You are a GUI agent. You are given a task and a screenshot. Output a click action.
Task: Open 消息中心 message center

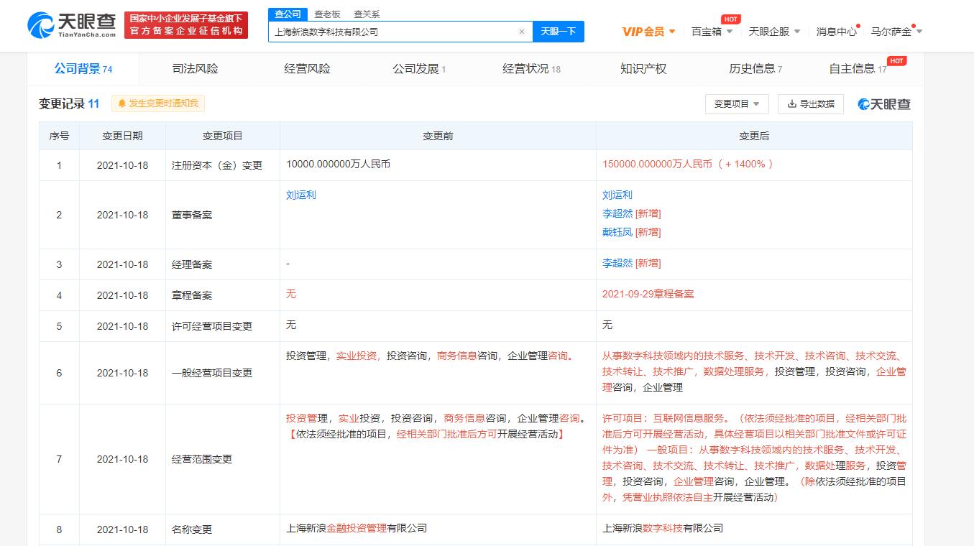point(837,32)
